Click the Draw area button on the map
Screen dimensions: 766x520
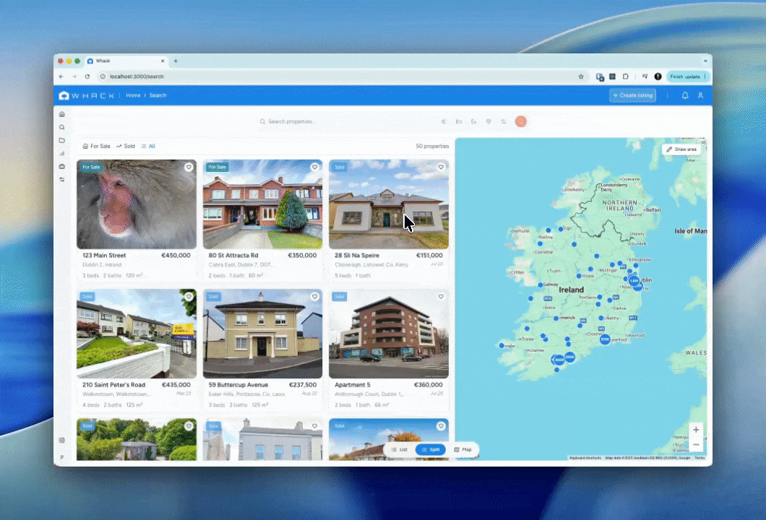[681, 149]
